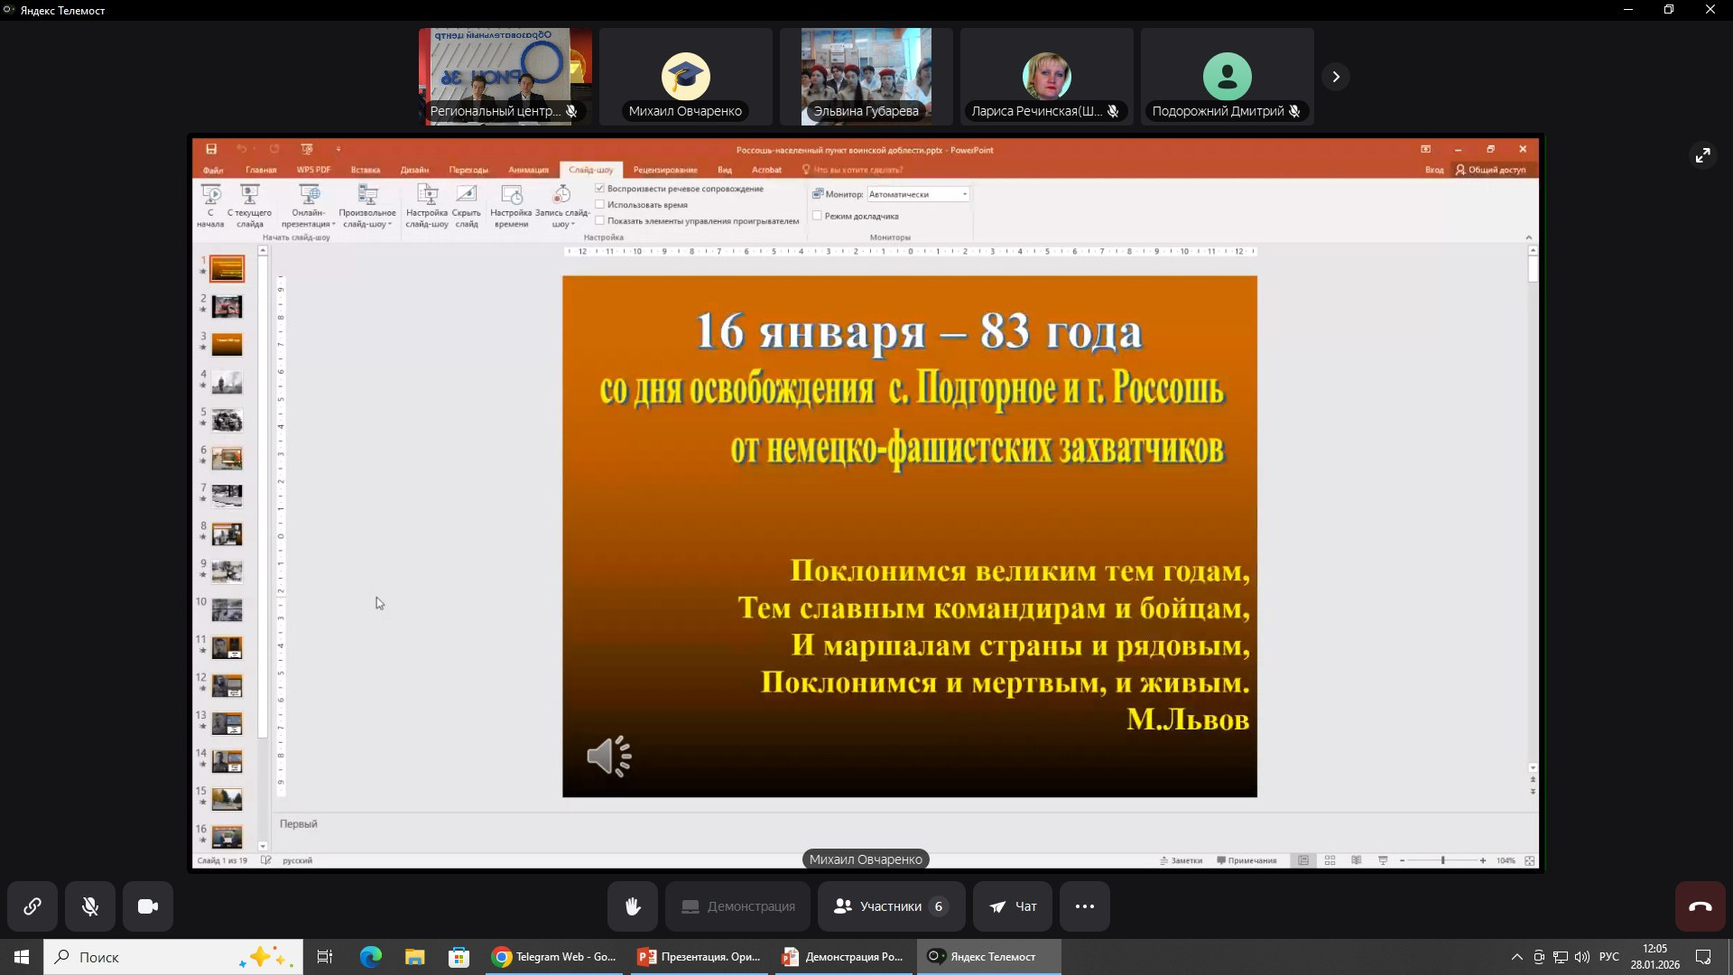Open the 'Монитор' Автоматически dropdown
1733x975 pixels.
(x=964, y=194)
